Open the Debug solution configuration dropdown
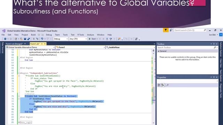Screen dimensions: 223x125 point(61,39)
